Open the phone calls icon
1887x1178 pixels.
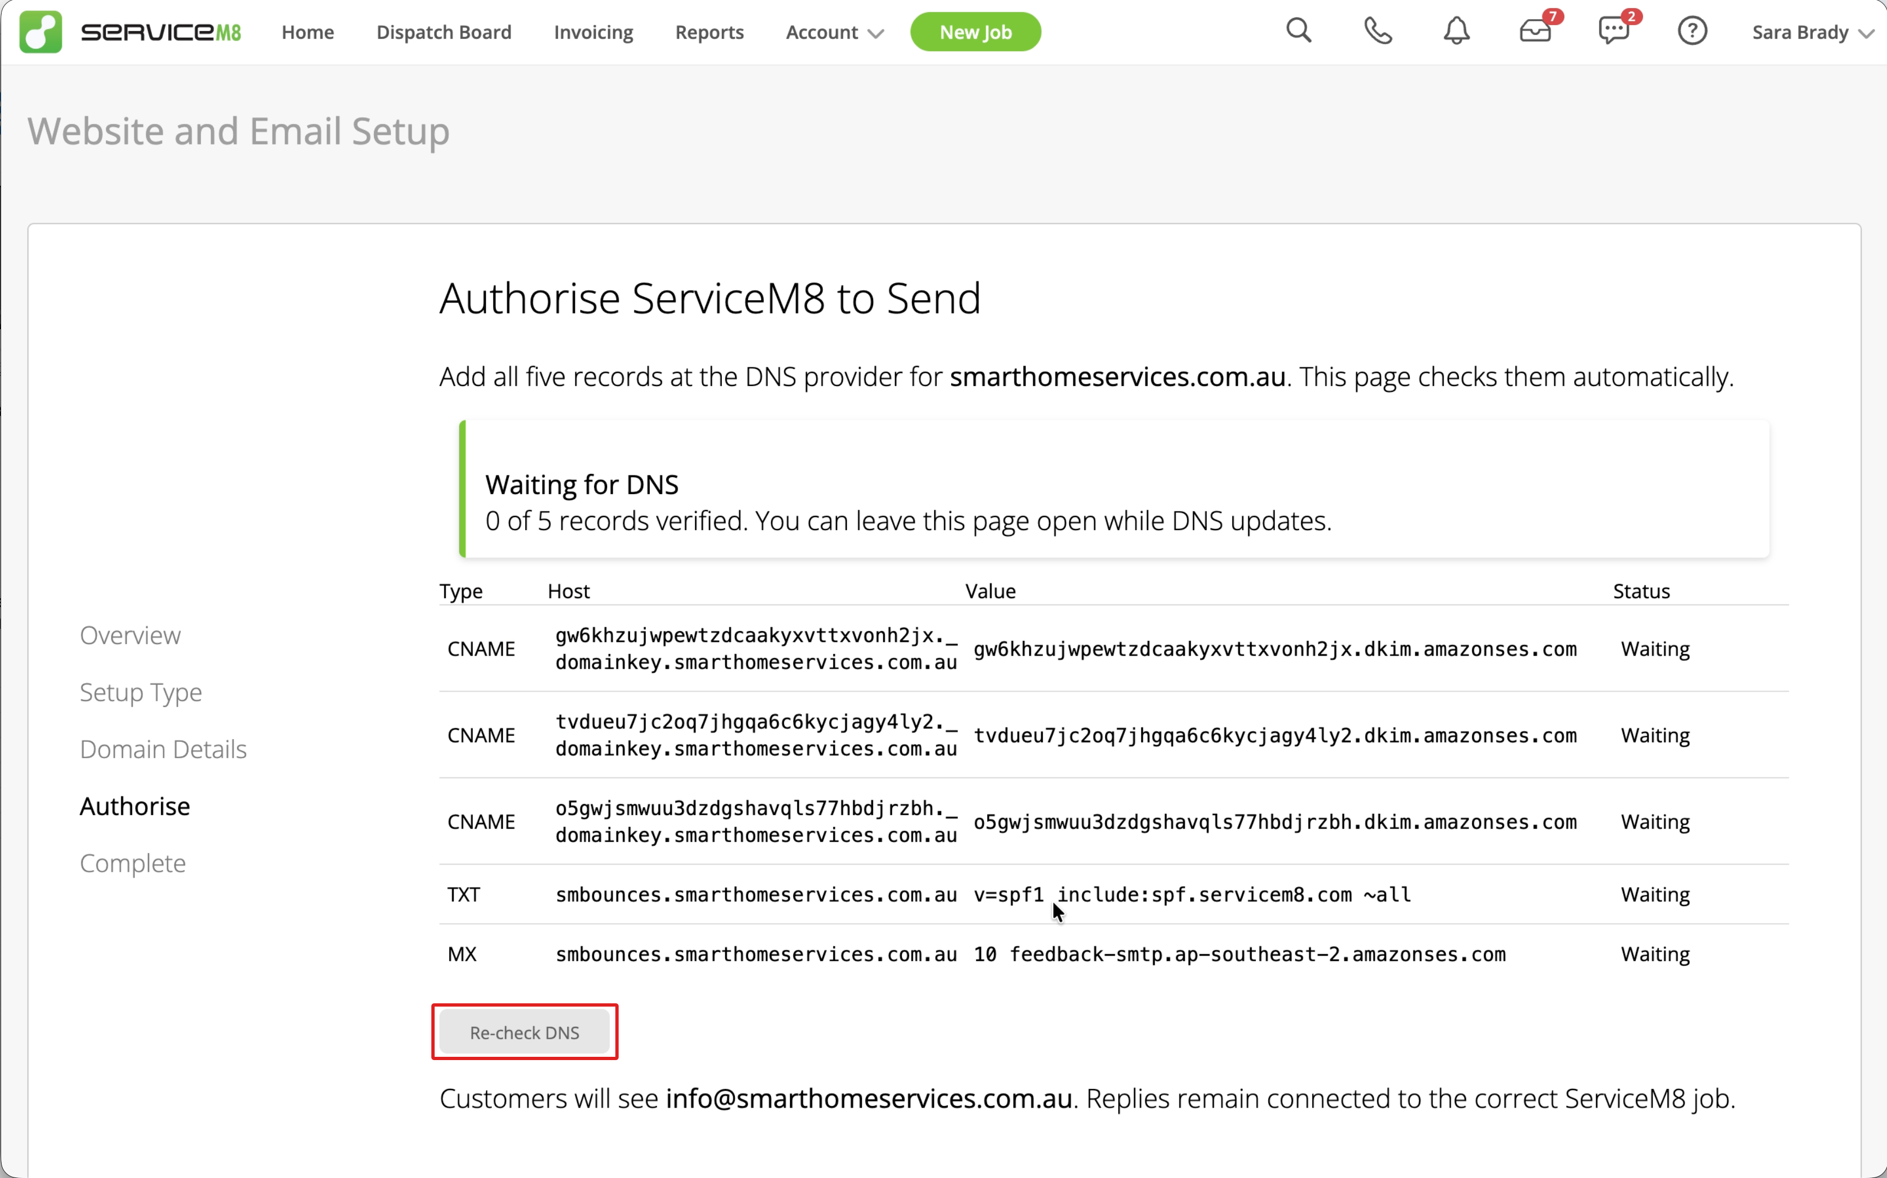pos(1378,31)
